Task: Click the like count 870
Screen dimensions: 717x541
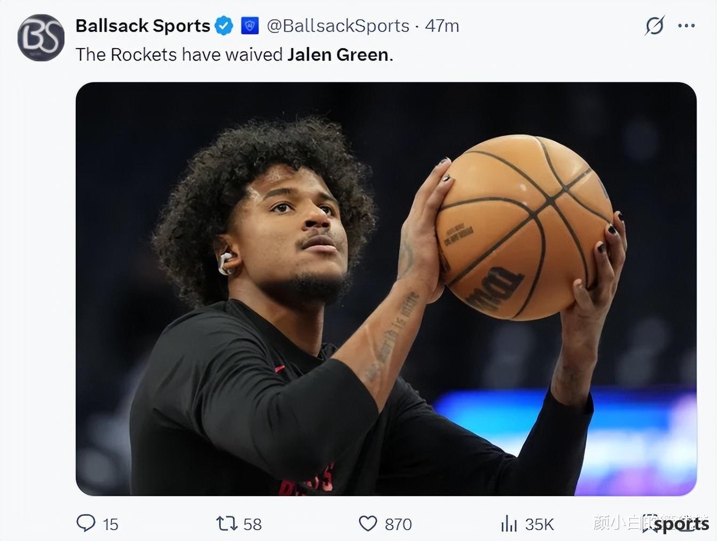Action: pos(398,524)
